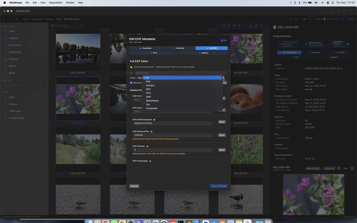The height and width of the screenshot is (223, 357).
Task: Click Save Changes button
Action: coord(219,186)
